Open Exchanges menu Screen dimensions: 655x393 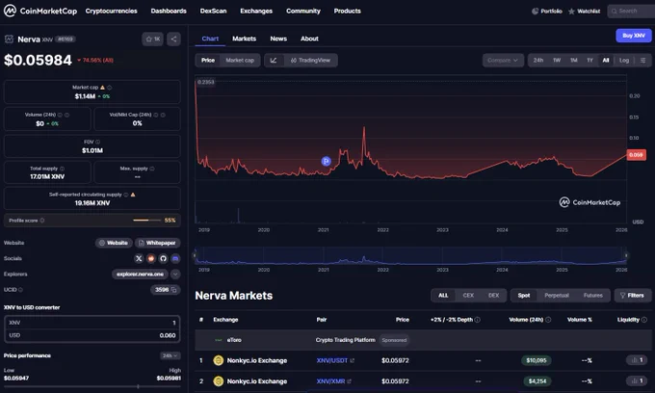[256, 11]
